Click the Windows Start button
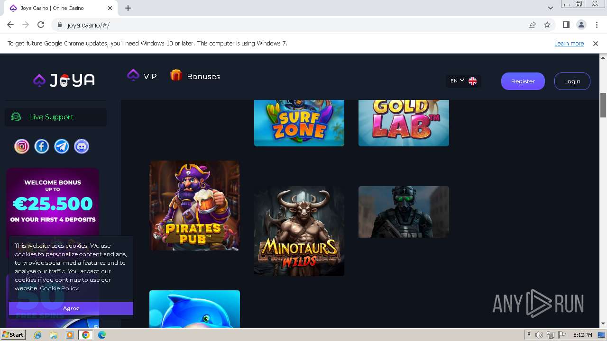This screenshot has width=607, height=341. [13, 335]
